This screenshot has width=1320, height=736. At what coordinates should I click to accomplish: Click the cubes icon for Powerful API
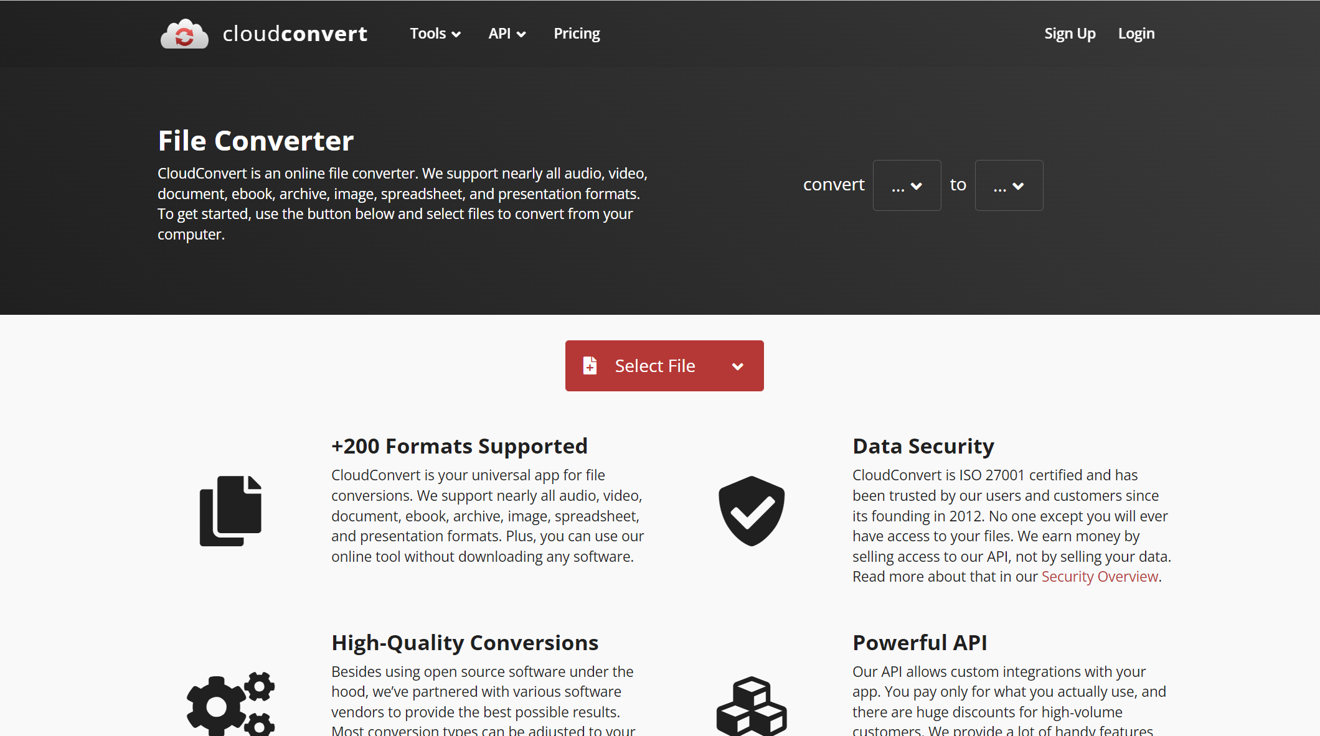(752, 706)
